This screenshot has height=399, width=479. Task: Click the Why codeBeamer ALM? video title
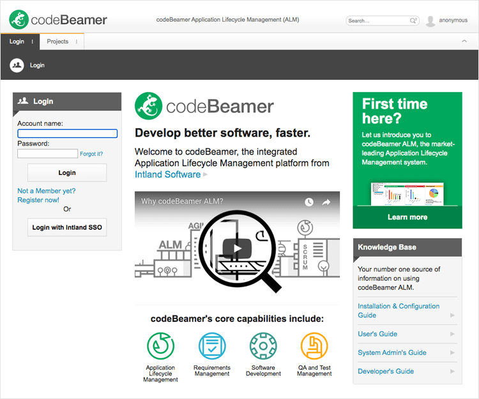[x=182, y=202]
